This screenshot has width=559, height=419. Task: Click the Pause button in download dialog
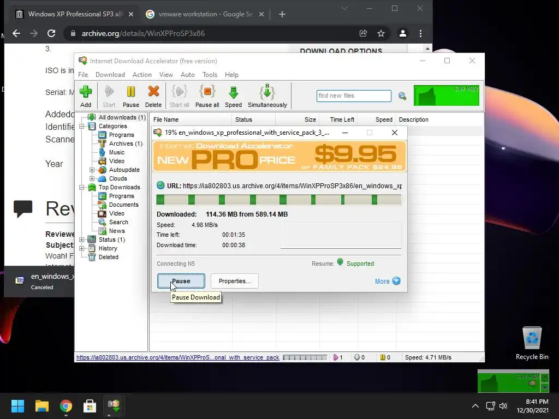(181, 281)
